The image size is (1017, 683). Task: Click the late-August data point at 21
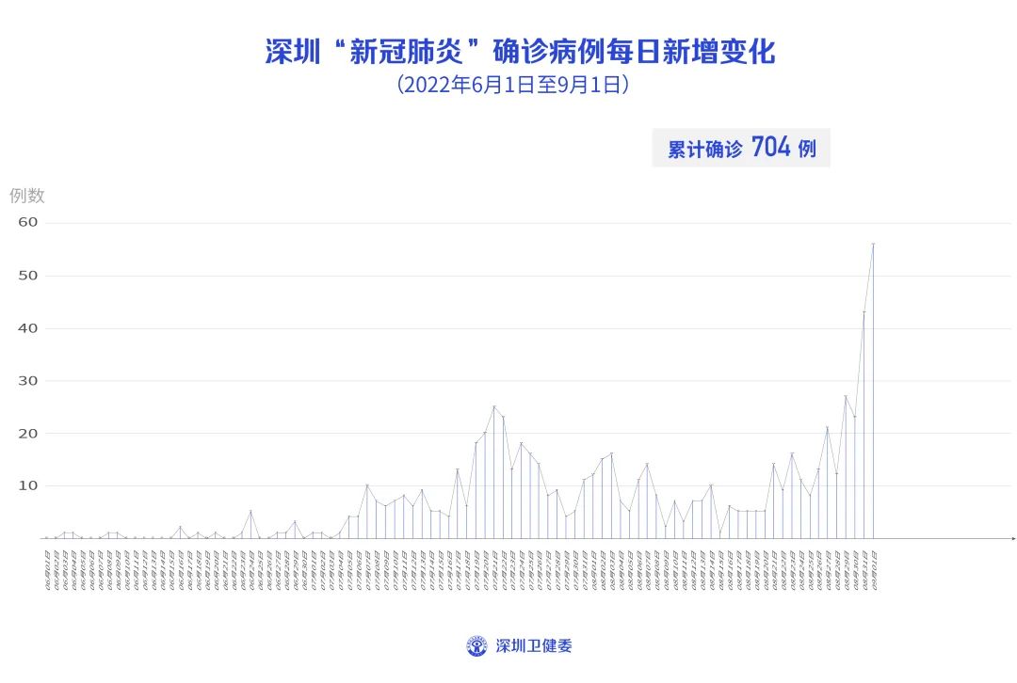tap(828, 427)
